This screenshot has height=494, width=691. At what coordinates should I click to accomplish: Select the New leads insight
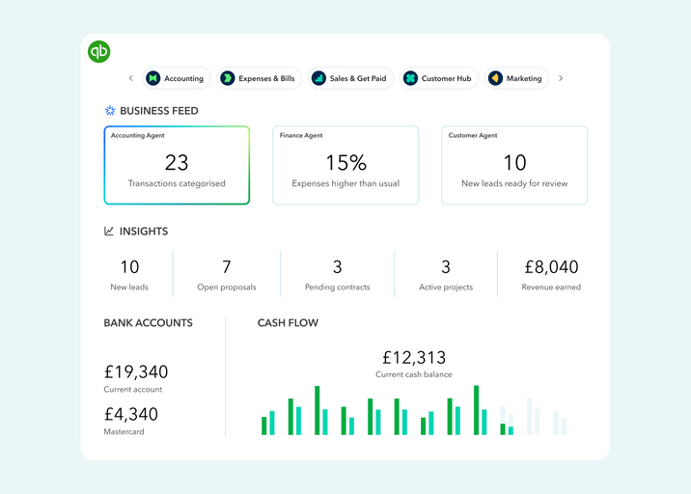pyautogui.click(x=129, y=275)
